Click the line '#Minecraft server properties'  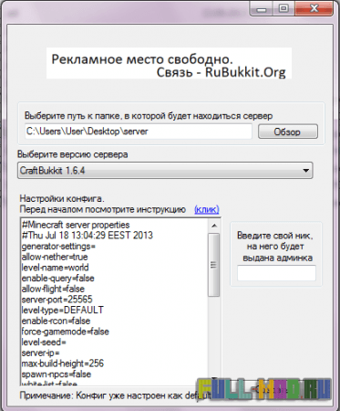click(76, 225)
